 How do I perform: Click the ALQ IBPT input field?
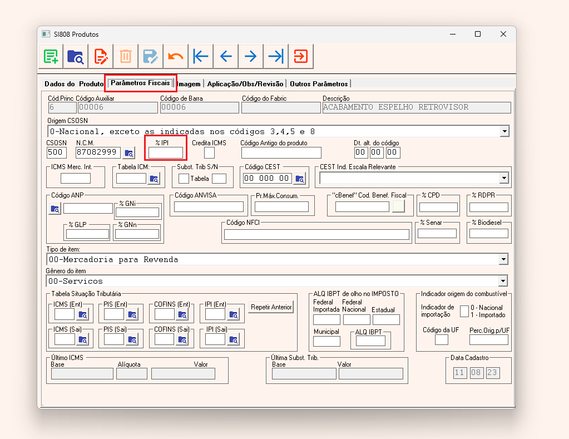coord(370,341)
